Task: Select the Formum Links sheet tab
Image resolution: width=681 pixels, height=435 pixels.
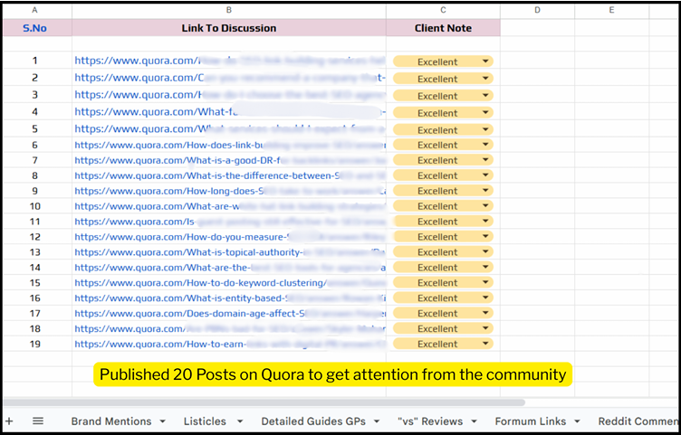Action: click(531, 421)
